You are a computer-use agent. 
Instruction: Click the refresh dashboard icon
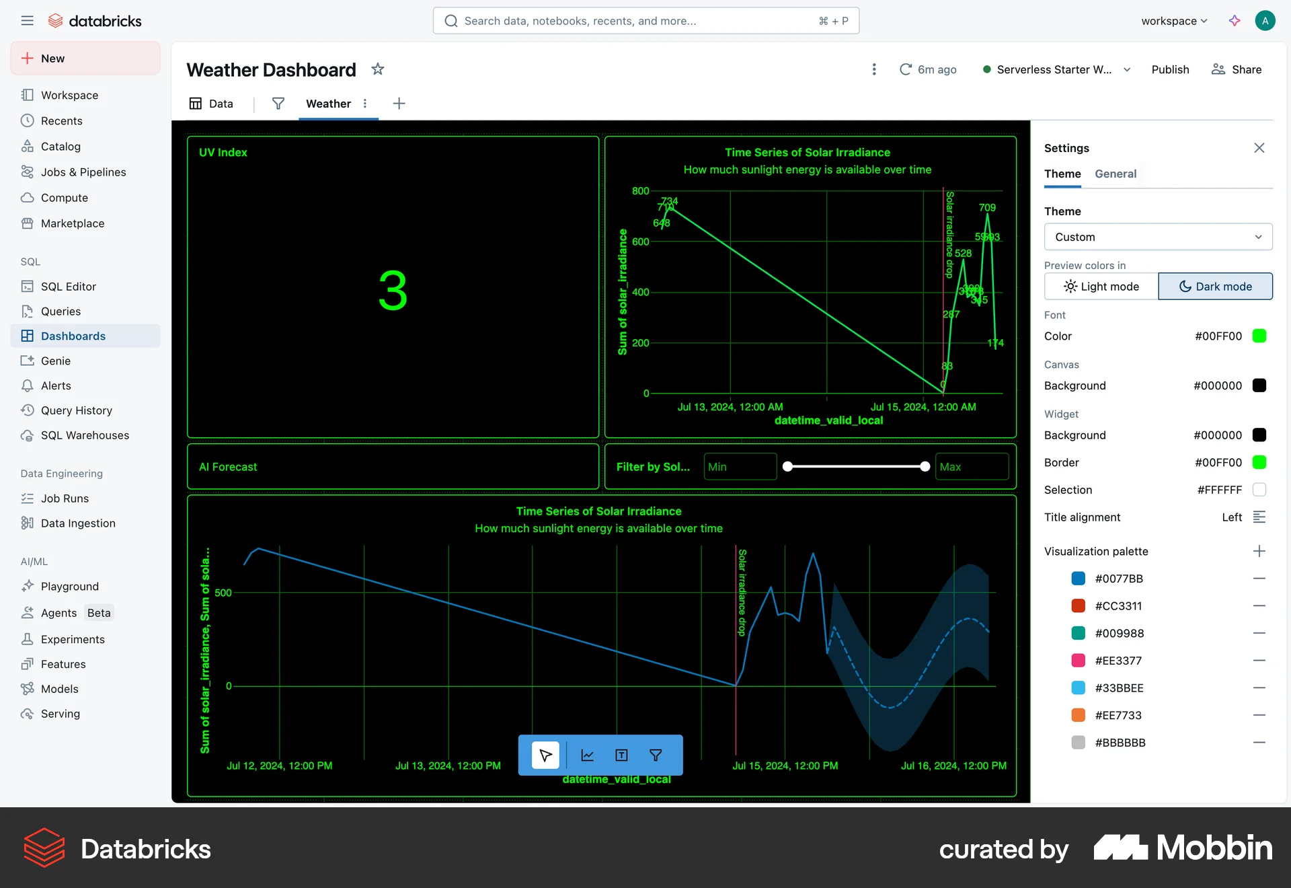906,69
